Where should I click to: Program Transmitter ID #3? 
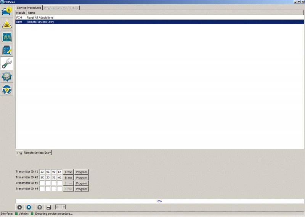tap(82, 183)
